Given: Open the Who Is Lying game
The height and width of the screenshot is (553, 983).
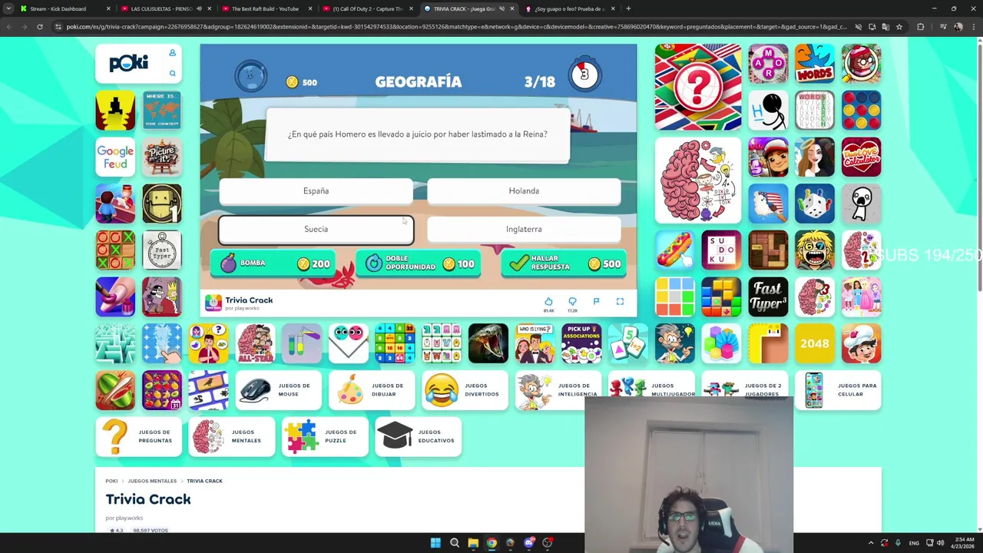Looking at the screenshot, I should [x=535, y=343].
